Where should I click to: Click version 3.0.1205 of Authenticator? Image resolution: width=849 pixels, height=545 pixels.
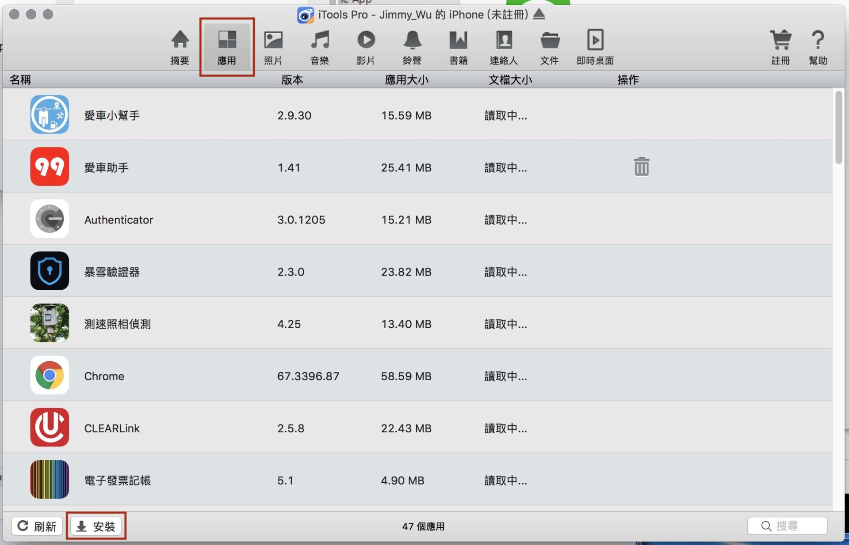301,220
